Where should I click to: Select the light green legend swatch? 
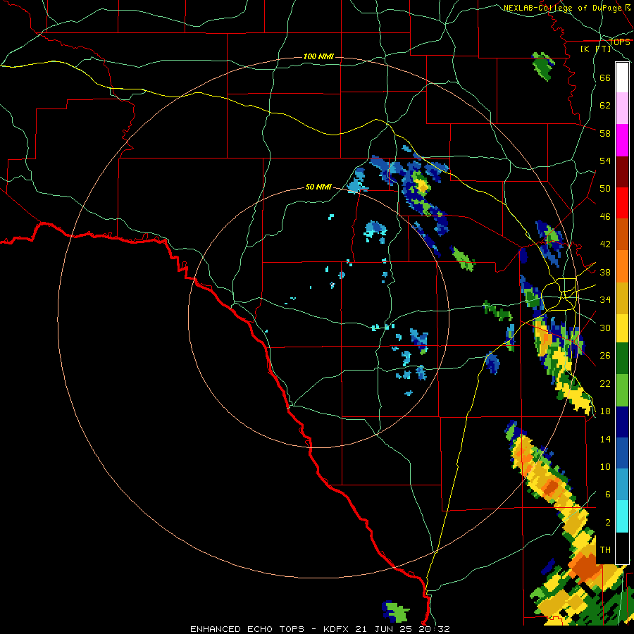pos(622,390)
